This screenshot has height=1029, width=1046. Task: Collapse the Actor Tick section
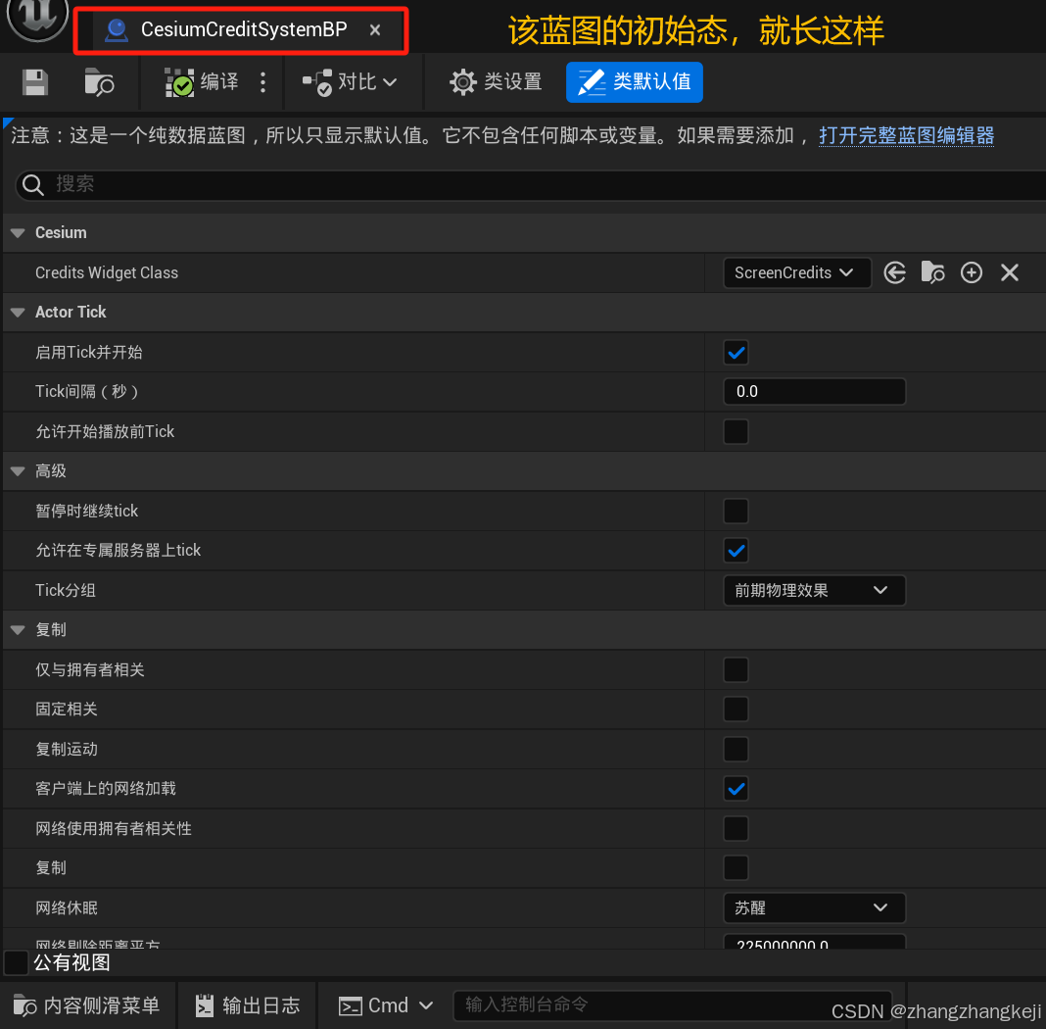pos(18,313)
